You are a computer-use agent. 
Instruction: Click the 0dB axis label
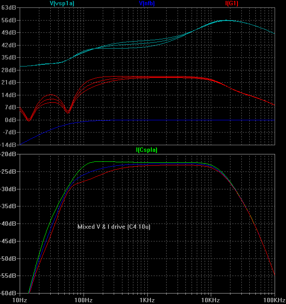(x=10, y=120)
